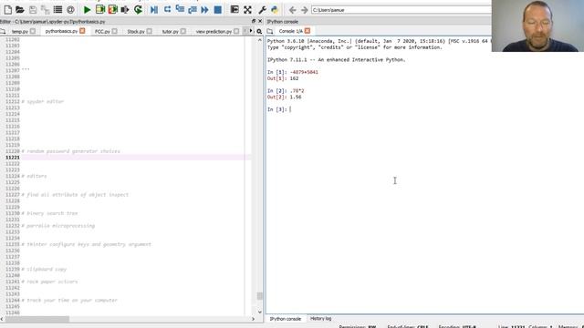
Task: Switch to the temp.py tab
Action: point(20,32)
